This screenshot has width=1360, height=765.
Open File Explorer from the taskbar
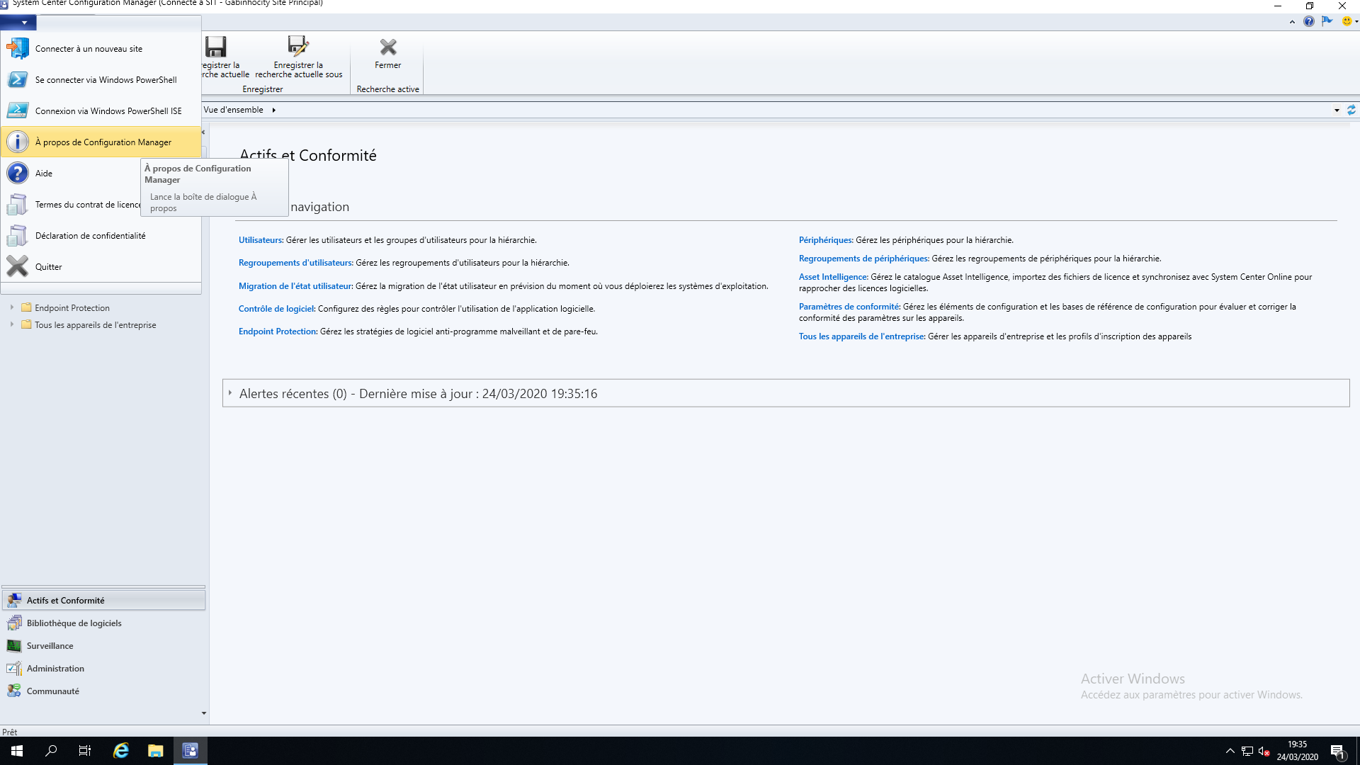coord(155,751)
